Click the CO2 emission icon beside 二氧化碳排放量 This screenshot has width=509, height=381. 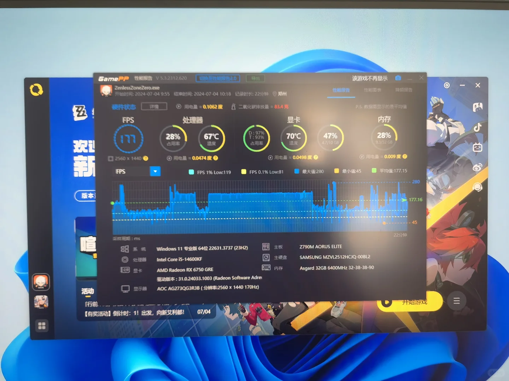[233, 107]
